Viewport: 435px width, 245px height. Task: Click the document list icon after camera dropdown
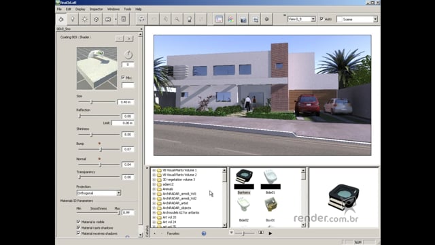[x=124, y=19]
